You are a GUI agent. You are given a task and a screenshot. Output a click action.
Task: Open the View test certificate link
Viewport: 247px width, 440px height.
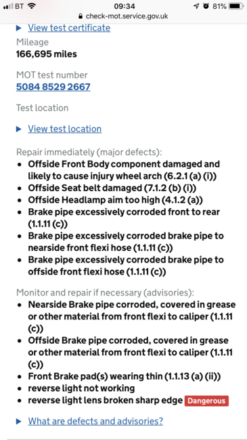coord(69,28)
